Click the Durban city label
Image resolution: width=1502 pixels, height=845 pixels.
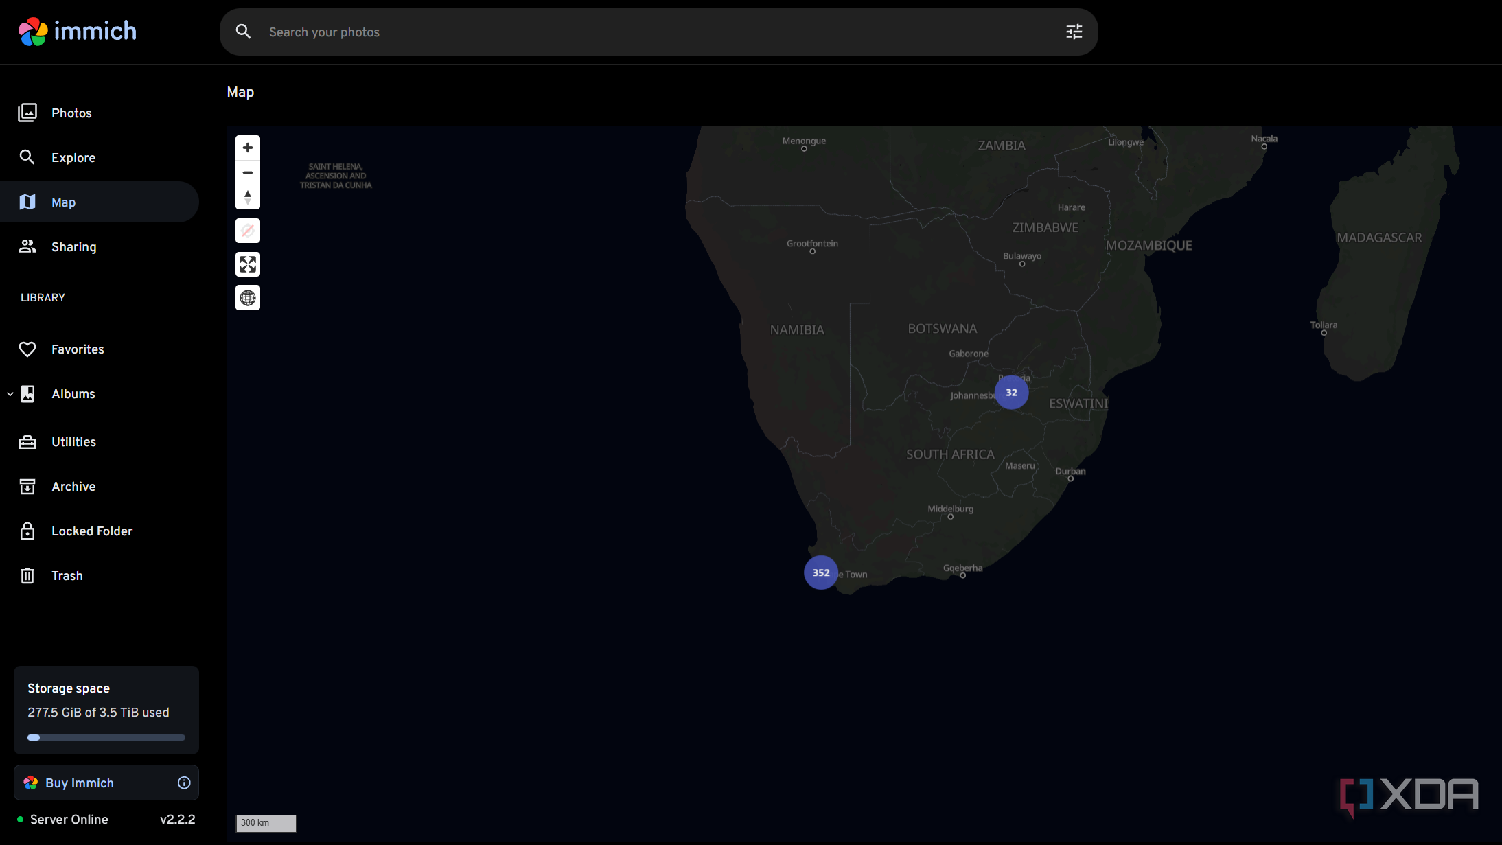pos(1070,471)
